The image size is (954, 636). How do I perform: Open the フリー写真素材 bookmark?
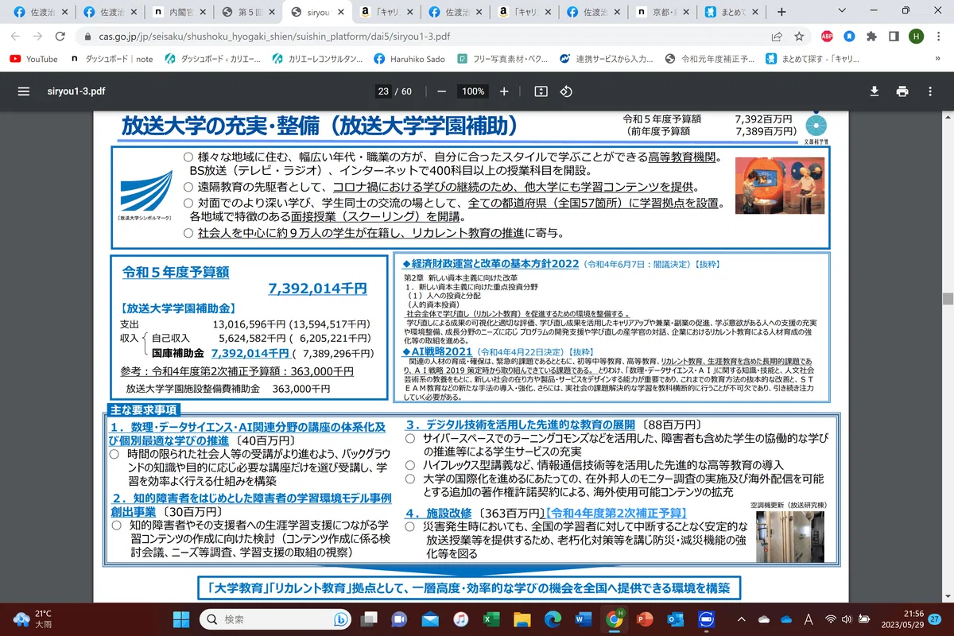(504, 59)
